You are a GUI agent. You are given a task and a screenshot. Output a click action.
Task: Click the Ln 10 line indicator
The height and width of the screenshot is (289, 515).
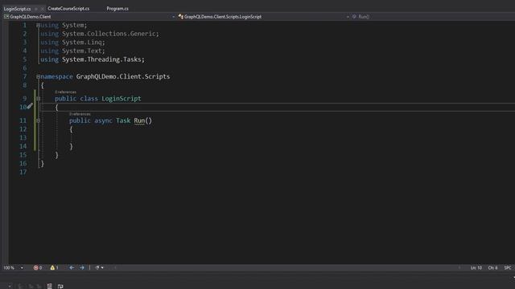click(476, 267)
